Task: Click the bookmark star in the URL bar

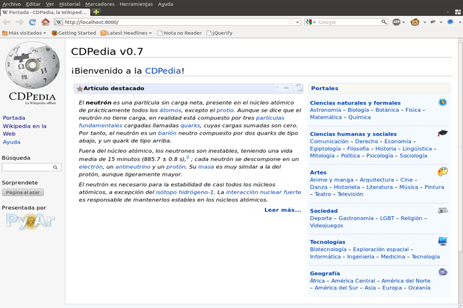Action: pyautogui.click(x=291, y=22)
